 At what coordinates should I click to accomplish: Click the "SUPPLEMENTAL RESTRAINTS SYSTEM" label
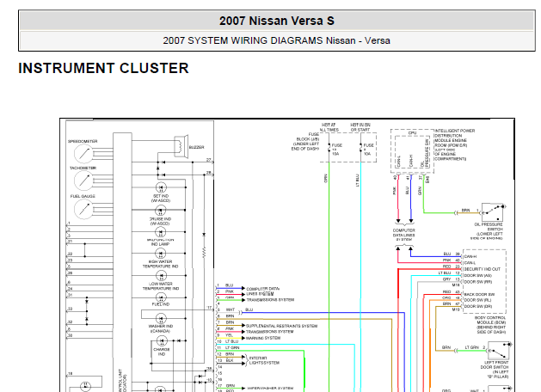tap(281, 326)
